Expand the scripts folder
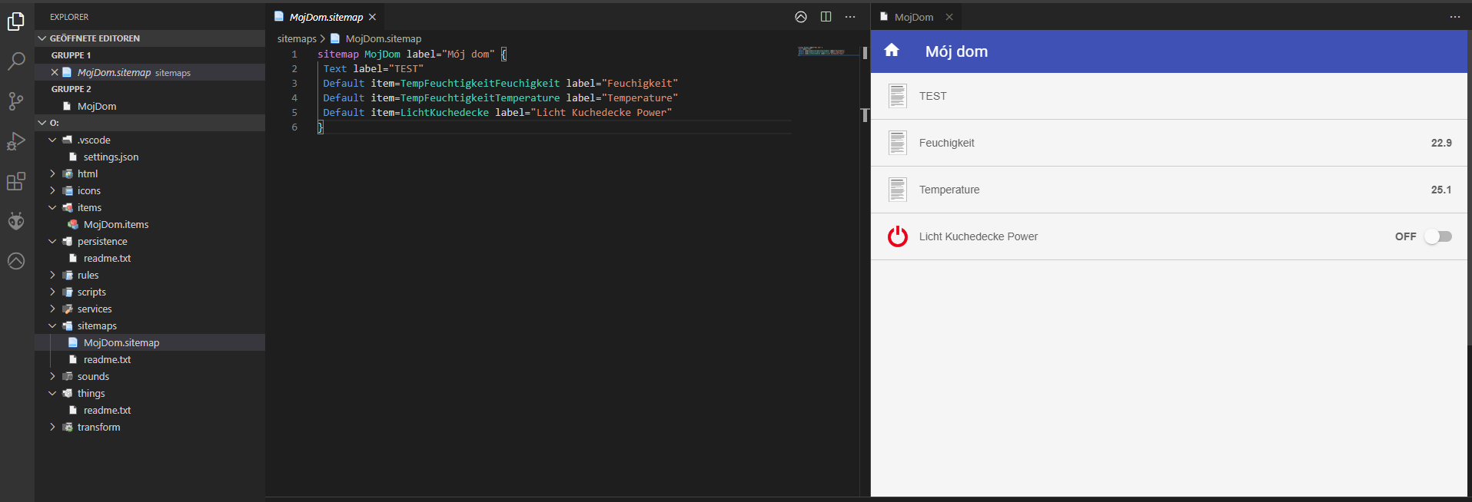1472x502 pixels. (x=52, y=292)
